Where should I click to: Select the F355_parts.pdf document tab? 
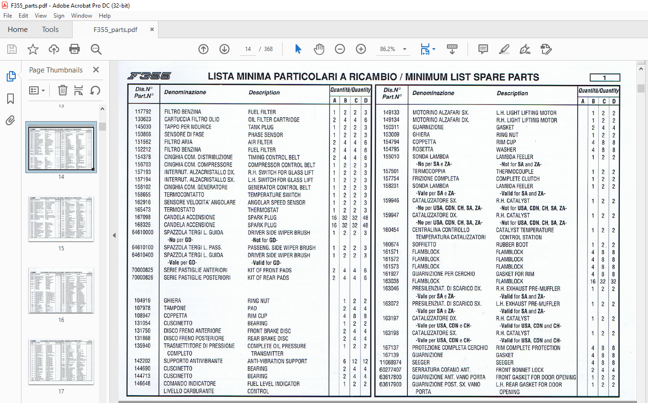pyautogui.click(x=115, y=30)
